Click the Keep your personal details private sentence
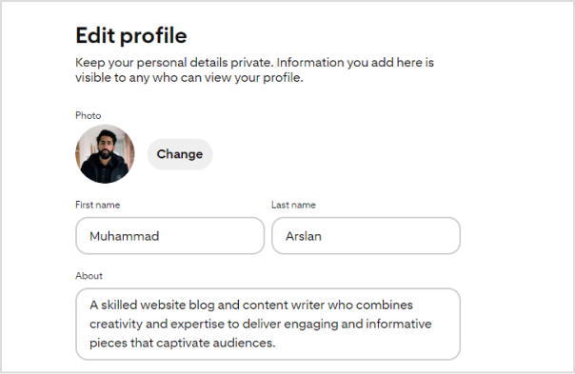575x374 pixels. coord(174,63)
